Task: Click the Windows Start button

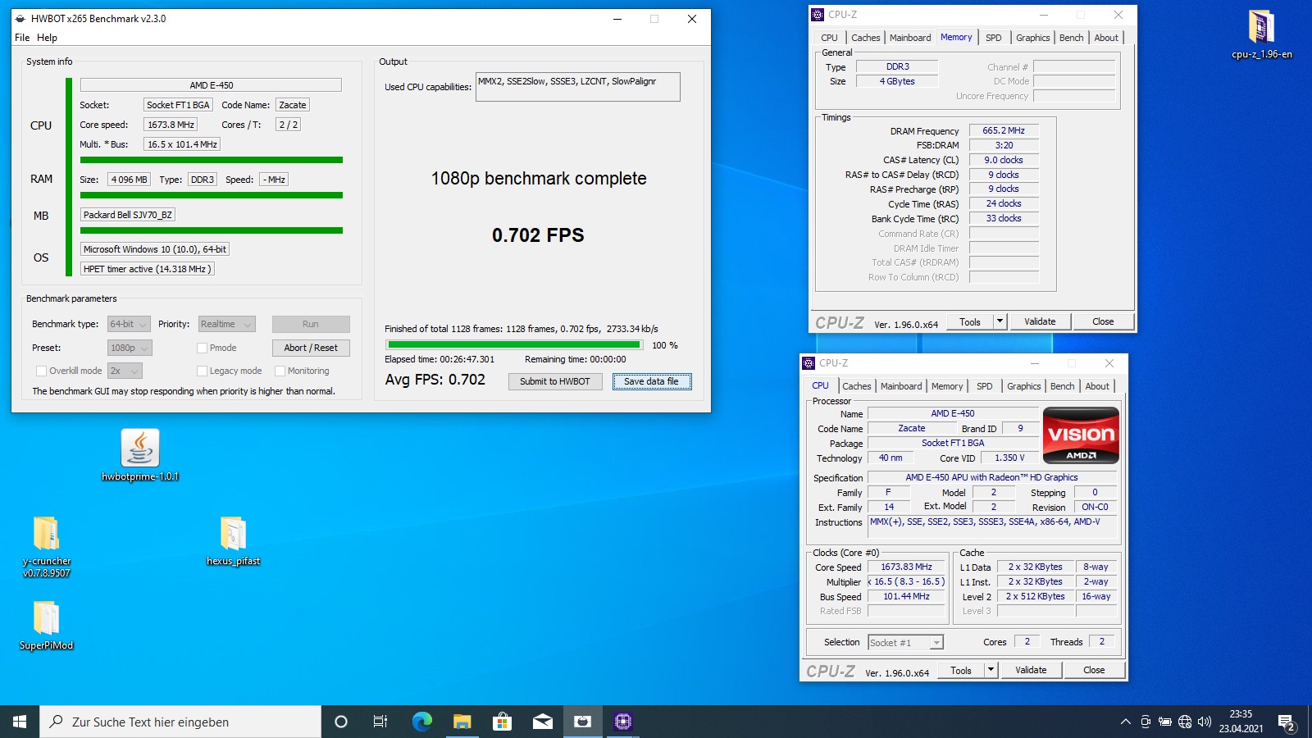Action: [20, 722]
